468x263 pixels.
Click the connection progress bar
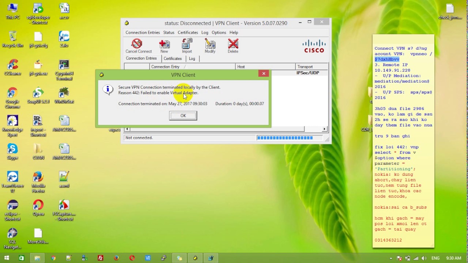[289, 138]
